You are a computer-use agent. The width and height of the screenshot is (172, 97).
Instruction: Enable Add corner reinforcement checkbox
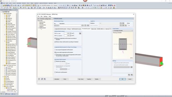tap(55, 72)
